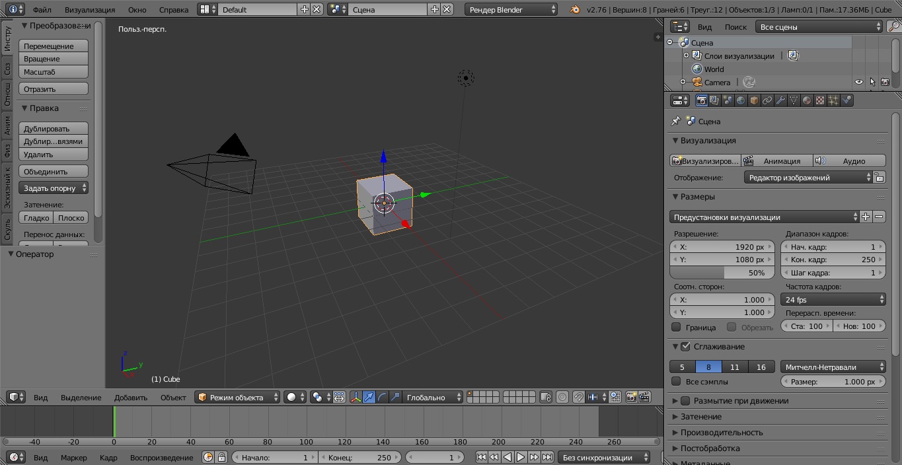Click the Анимация render button
The image size is (902, 465).
click(x=777, y=161)
